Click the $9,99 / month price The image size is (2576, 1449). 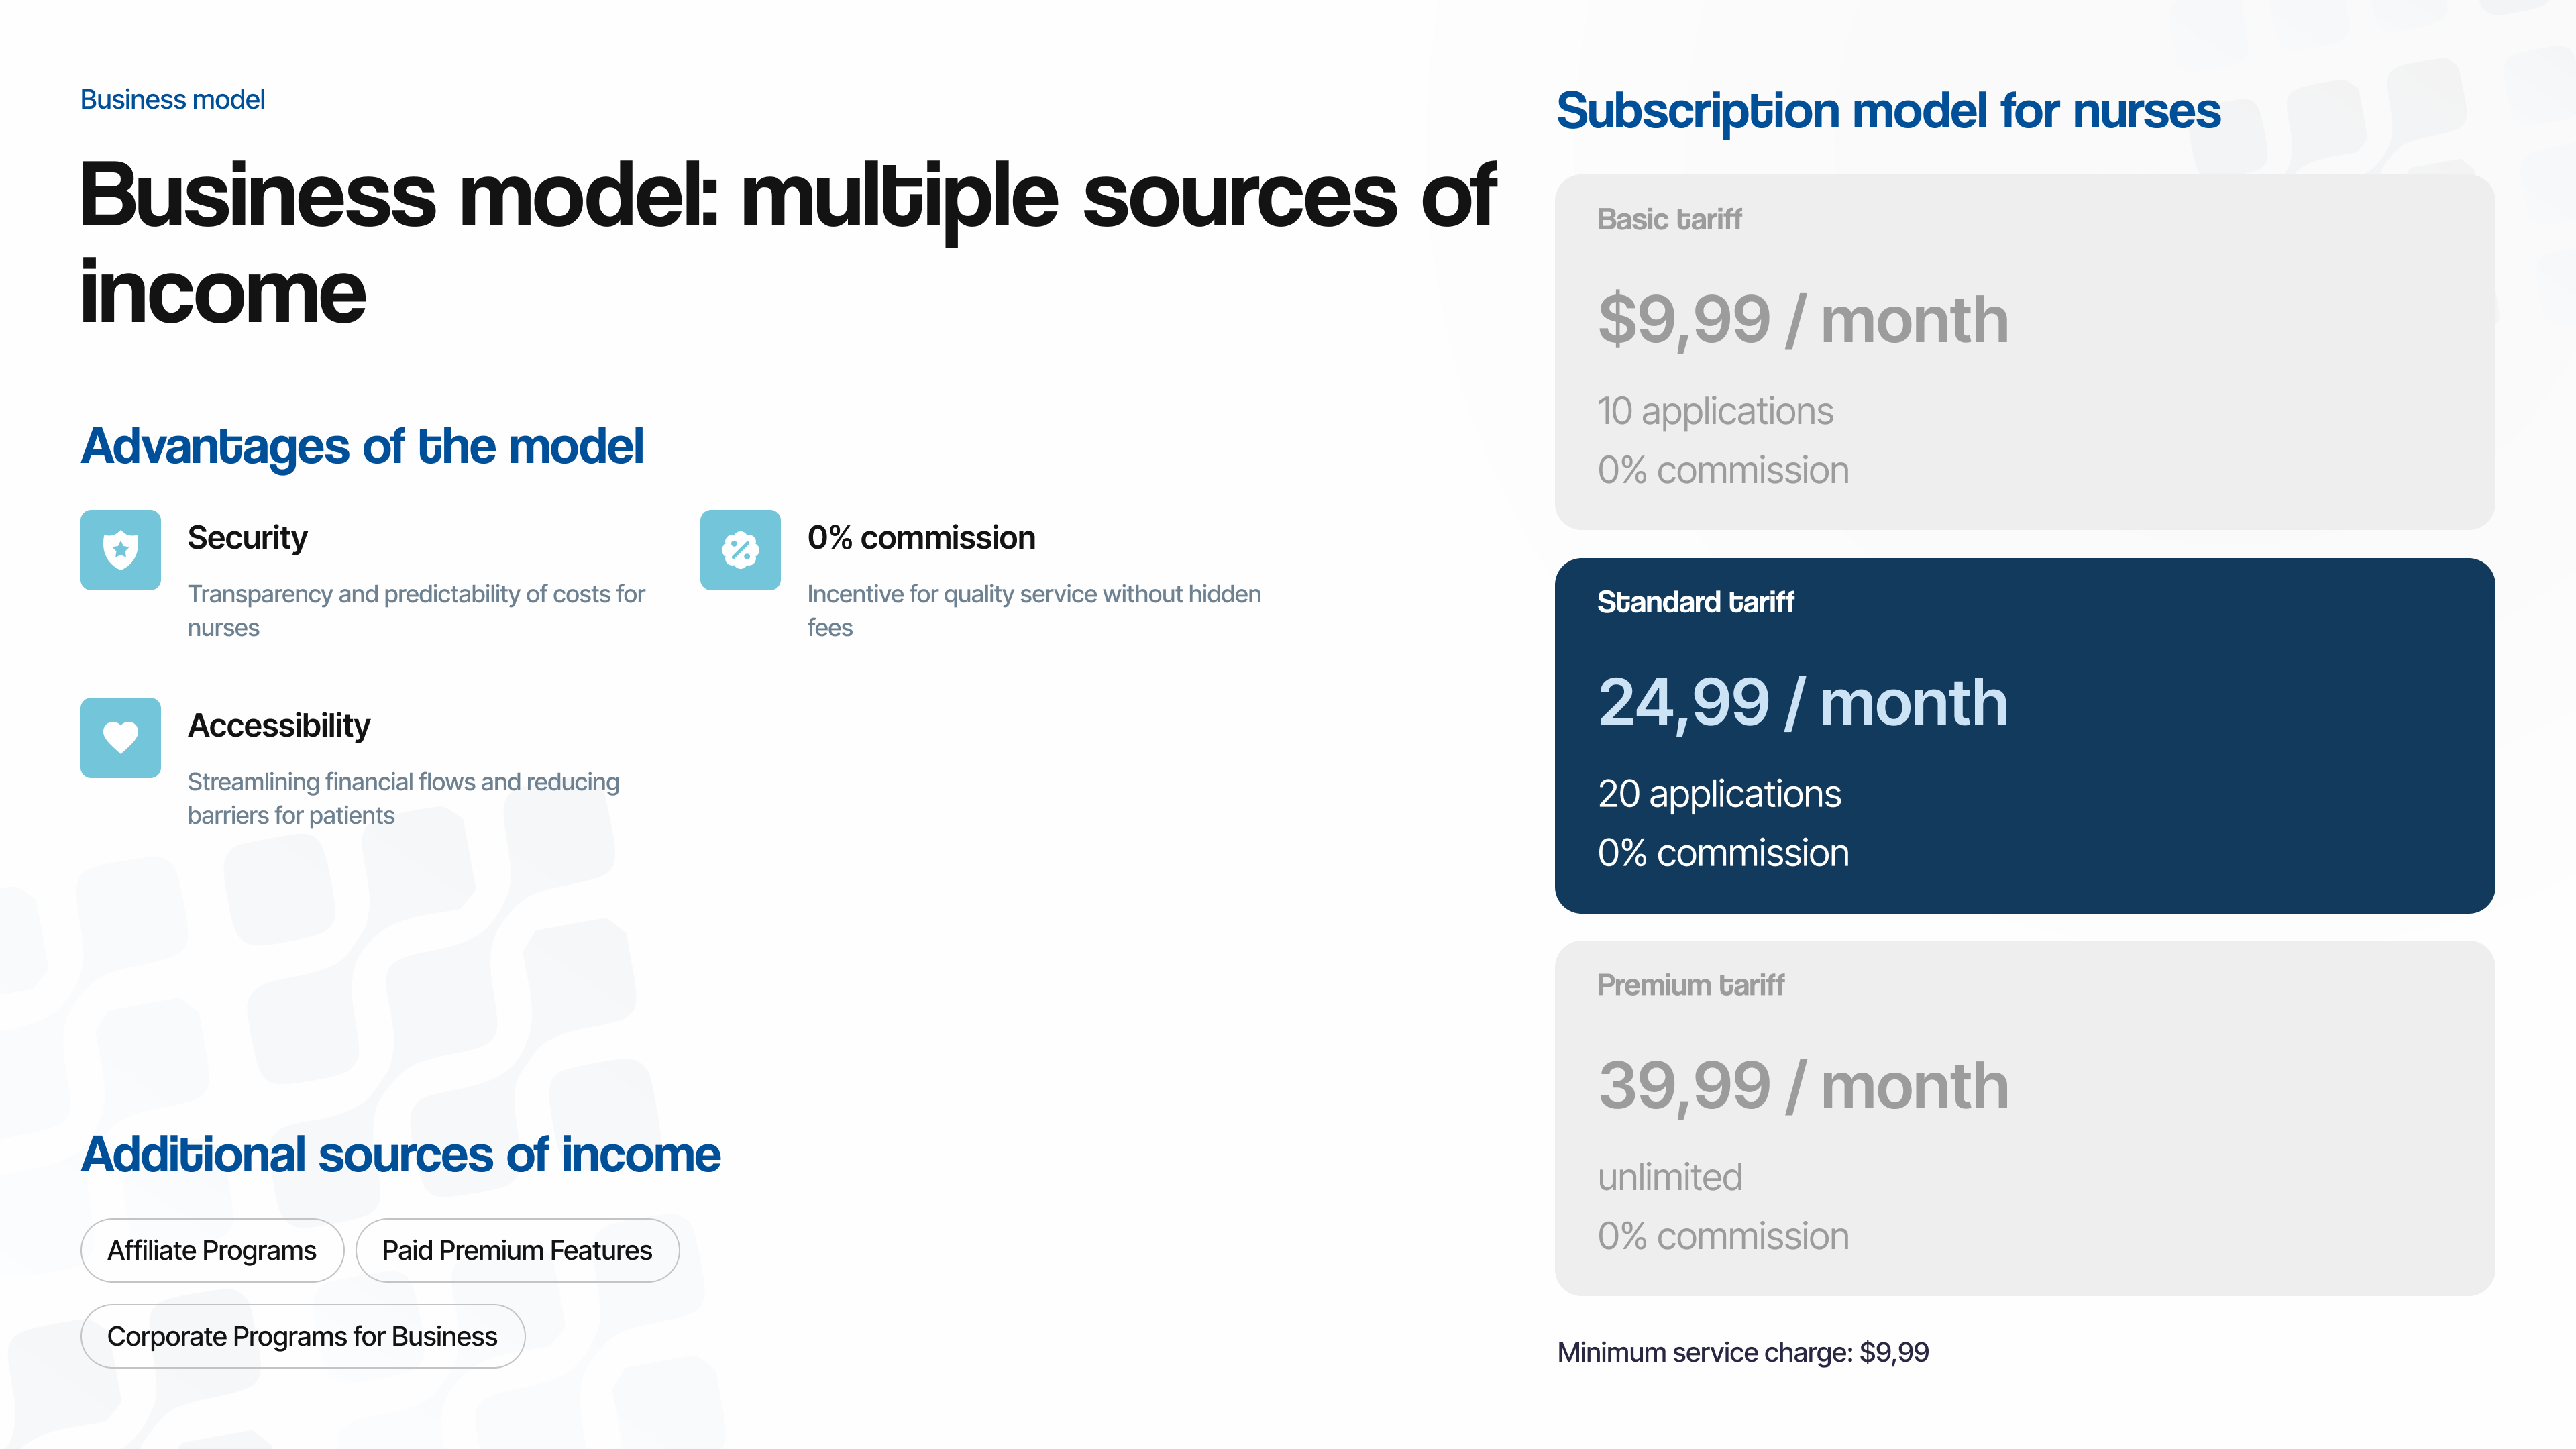[1803, 320]
